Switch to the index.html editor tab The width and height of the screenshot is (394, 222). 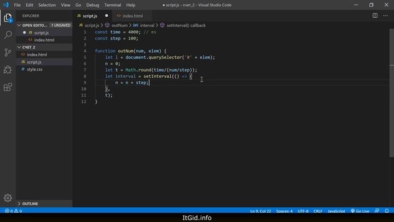coord(132,16)
